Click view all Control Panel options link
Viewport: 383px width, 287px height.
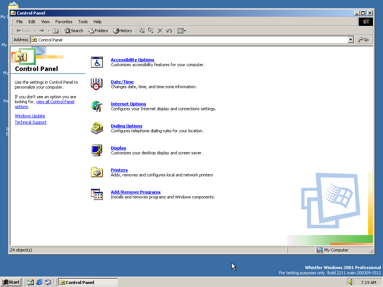(55, 102)
